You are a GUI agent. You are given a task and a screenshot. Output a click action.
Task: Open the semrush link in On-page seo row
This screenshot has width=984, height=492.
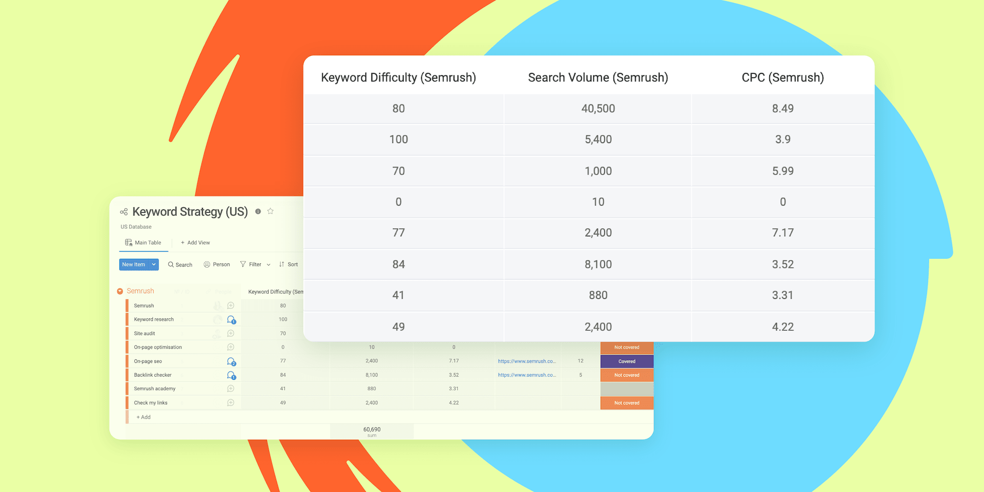click(x=527, y=361)
